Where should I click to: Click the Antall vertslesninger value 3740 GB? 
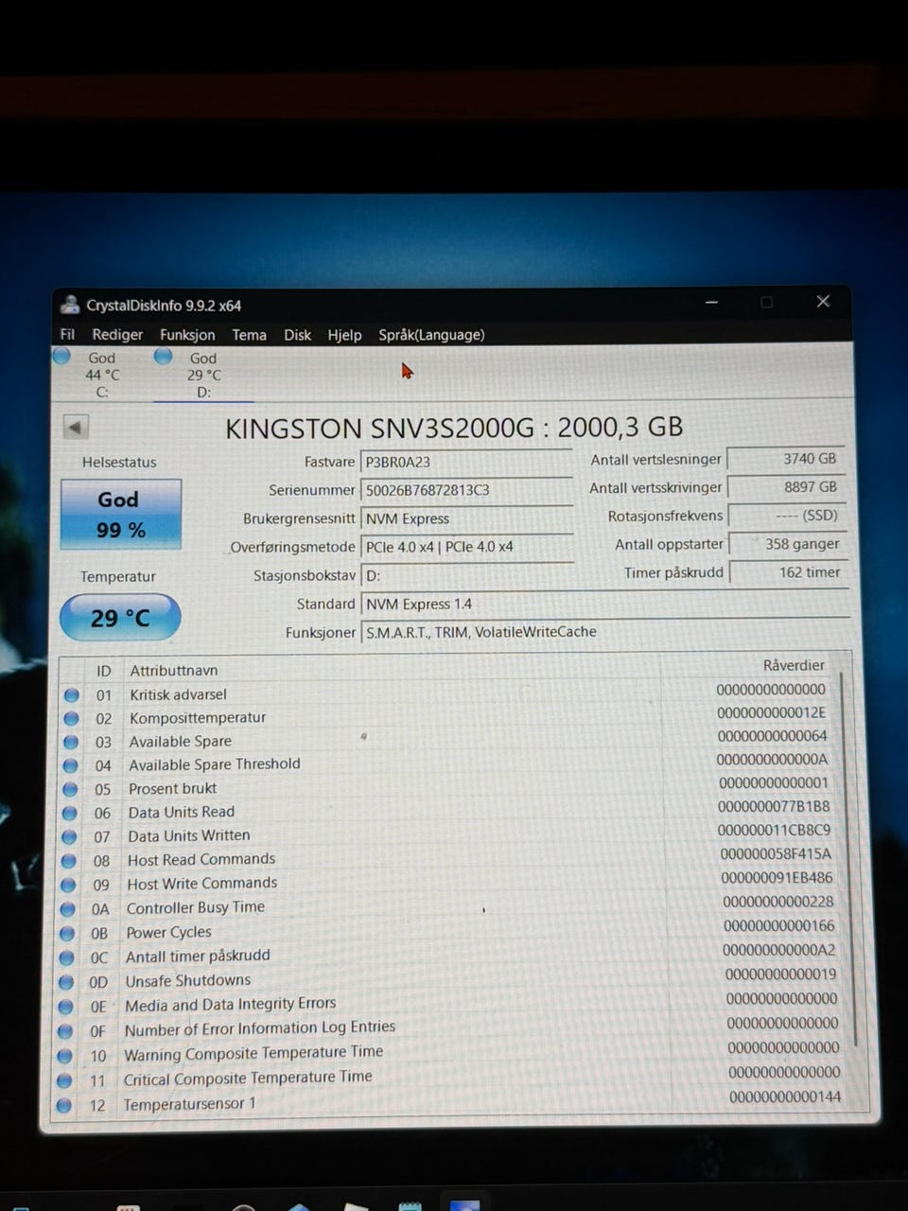tap(785, 459)
